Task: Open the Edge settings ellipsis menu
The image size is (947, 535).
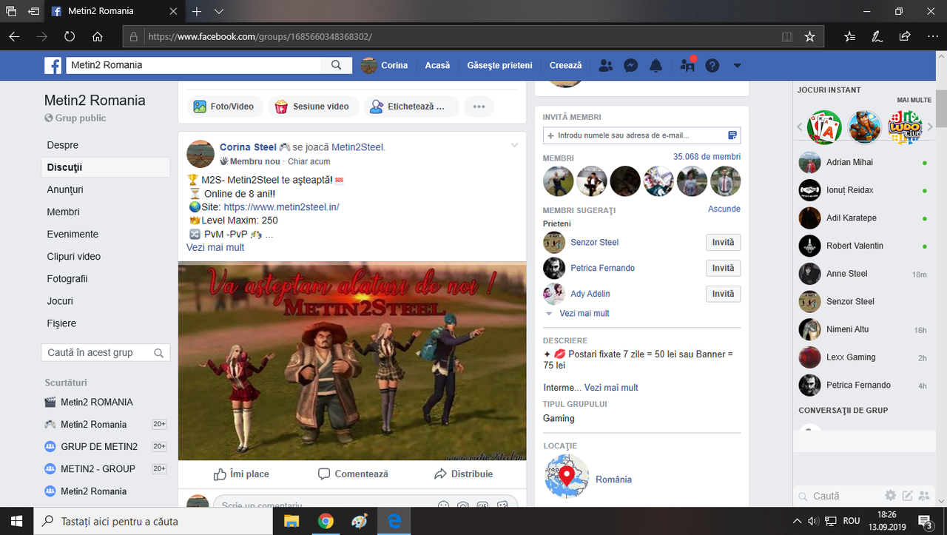Action: coord(931,36)
